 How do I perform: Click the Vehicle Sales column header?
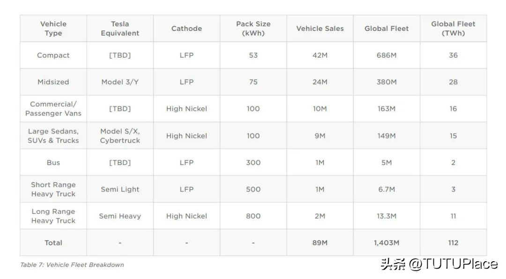point(320,29)
